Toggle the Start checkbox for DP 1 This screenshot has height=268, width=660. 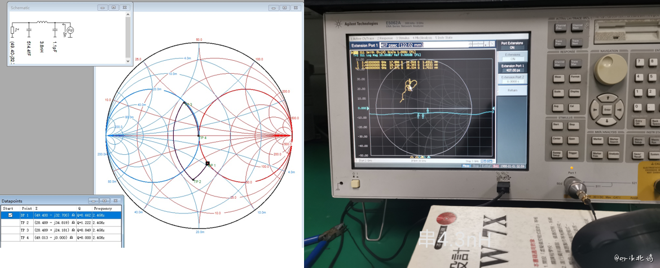point(10,215)
